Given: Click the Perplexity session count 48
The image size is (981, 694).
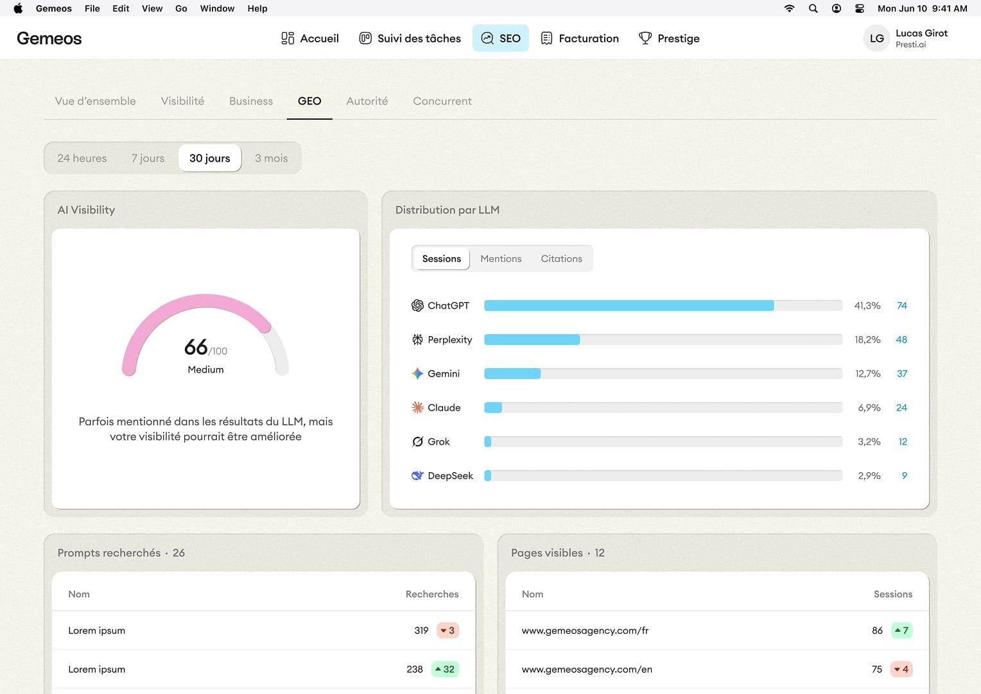Looking at the screenshot, I should click(901, 339).
